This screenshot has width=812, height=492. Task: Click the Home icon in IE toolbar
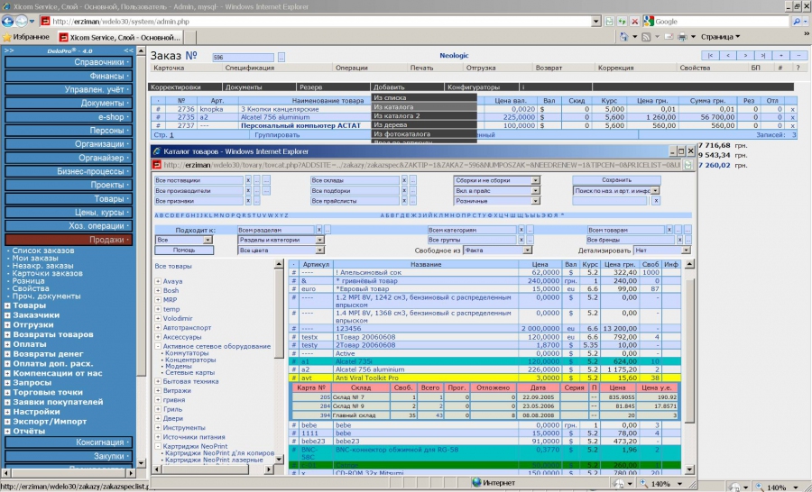(x=623, y=37)
